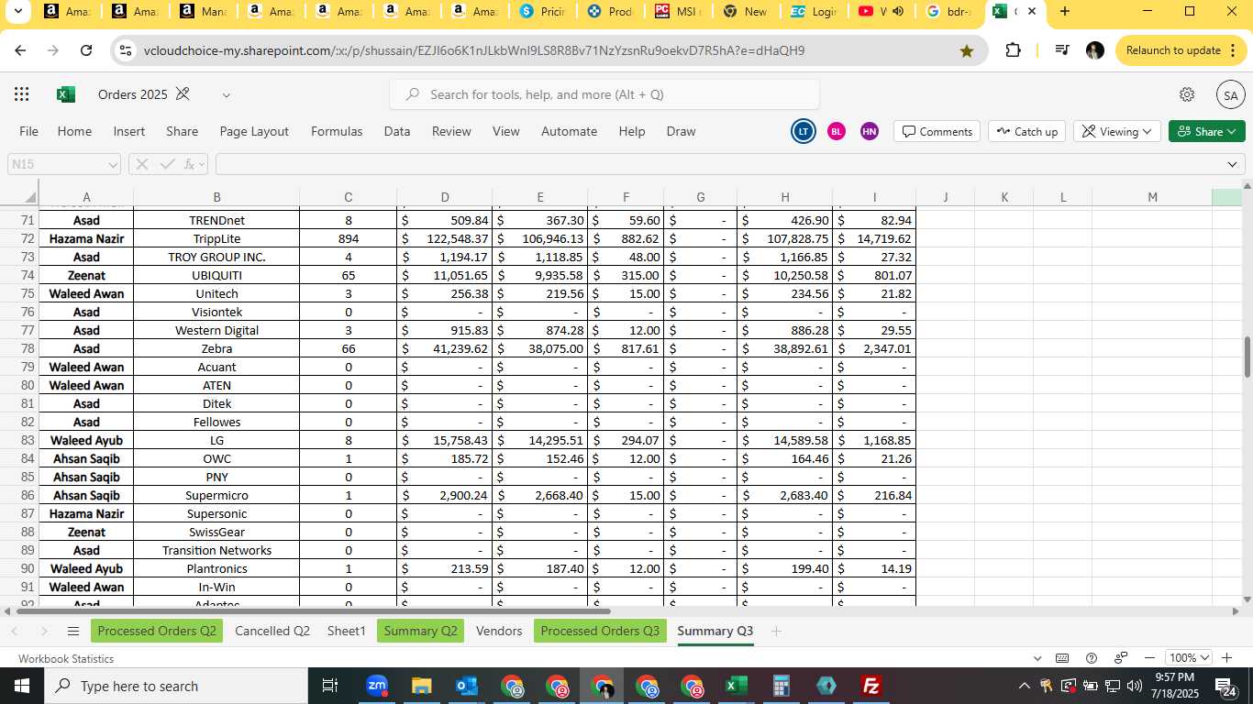Open the Formulas ribbon tab
Viewport: 1253px width, 704px height.
tap(337, 131)
